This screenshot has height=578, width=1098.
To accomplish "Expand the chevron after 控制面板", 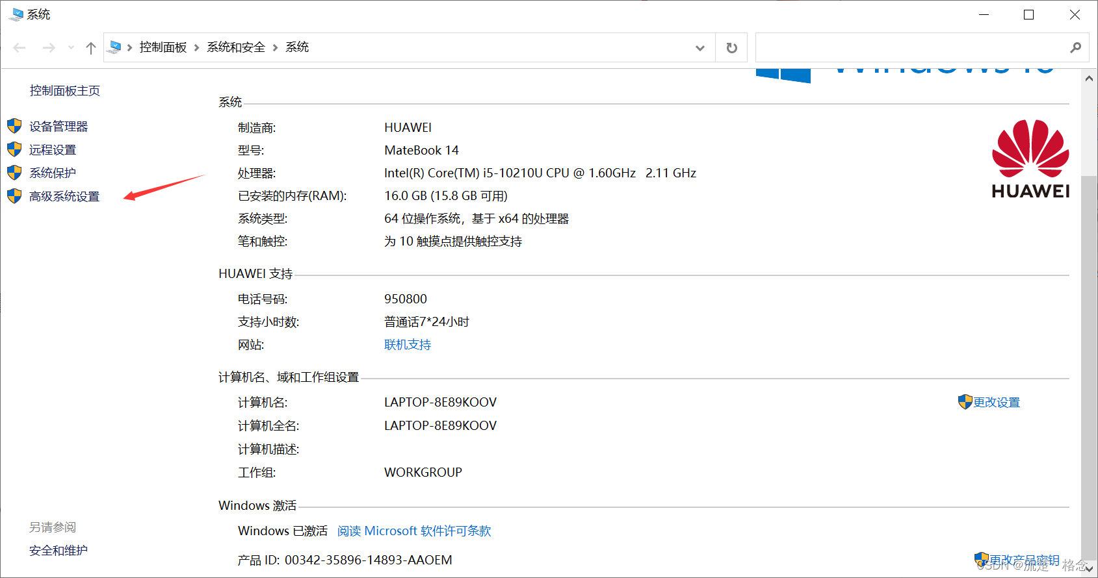I will 196,47.
